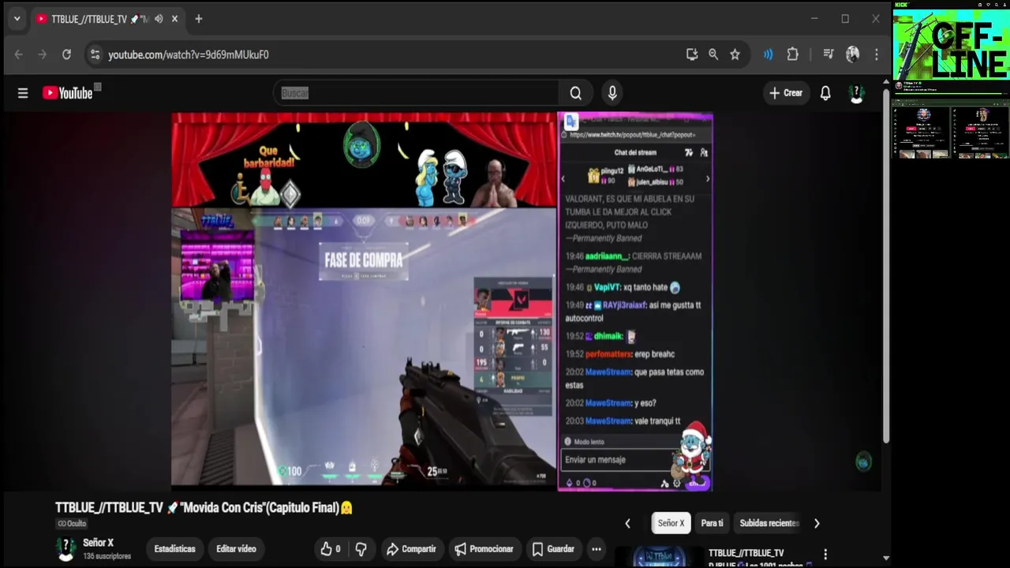Select the Para ti filter chip

(712, 523)
